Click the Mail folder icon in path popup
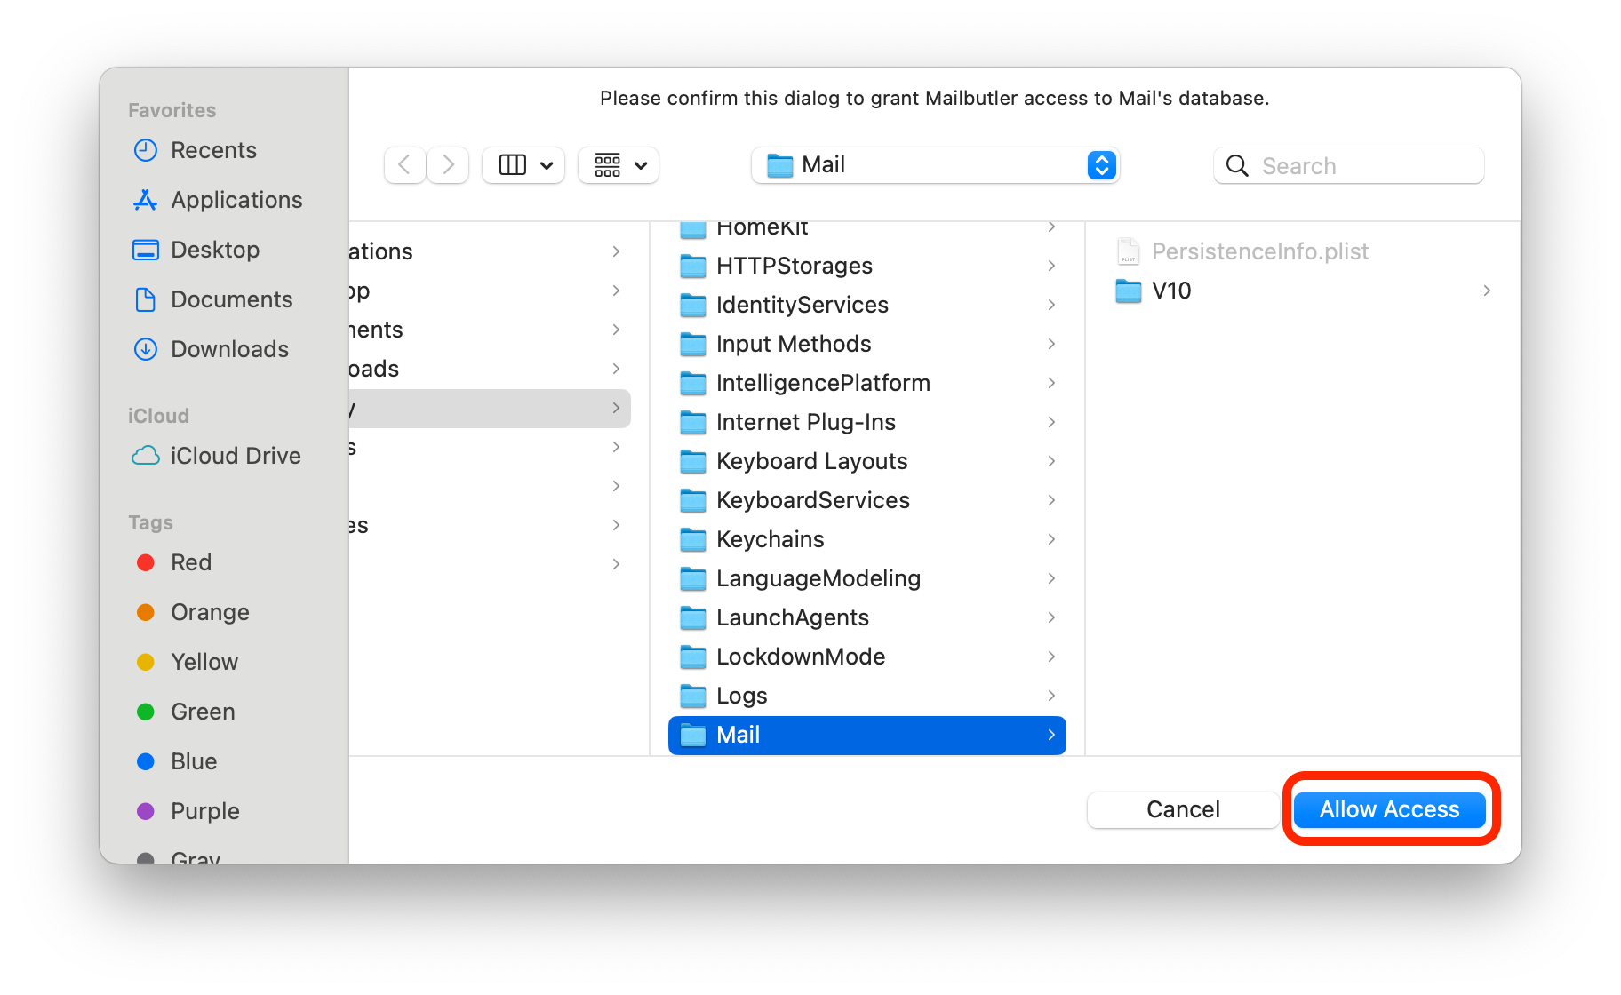 pos(779,165)
